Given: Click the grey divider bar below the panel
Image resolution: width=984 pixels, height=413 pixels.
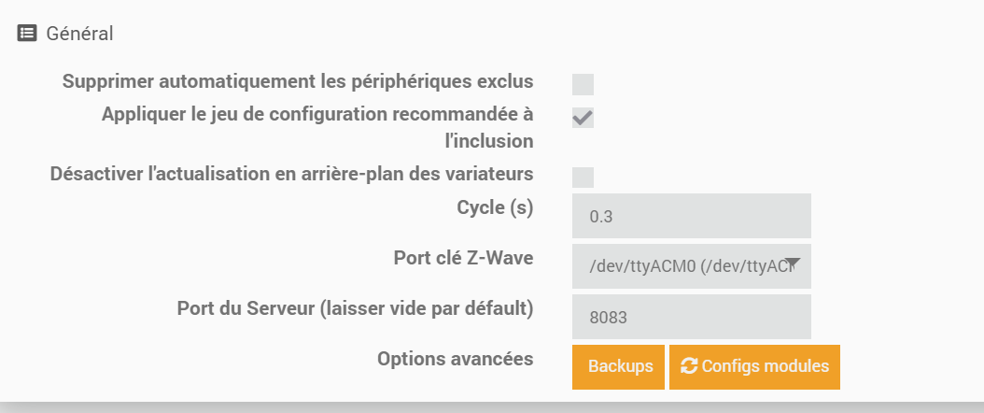Looking at the screenshot, I should click(x=492, y=406).
